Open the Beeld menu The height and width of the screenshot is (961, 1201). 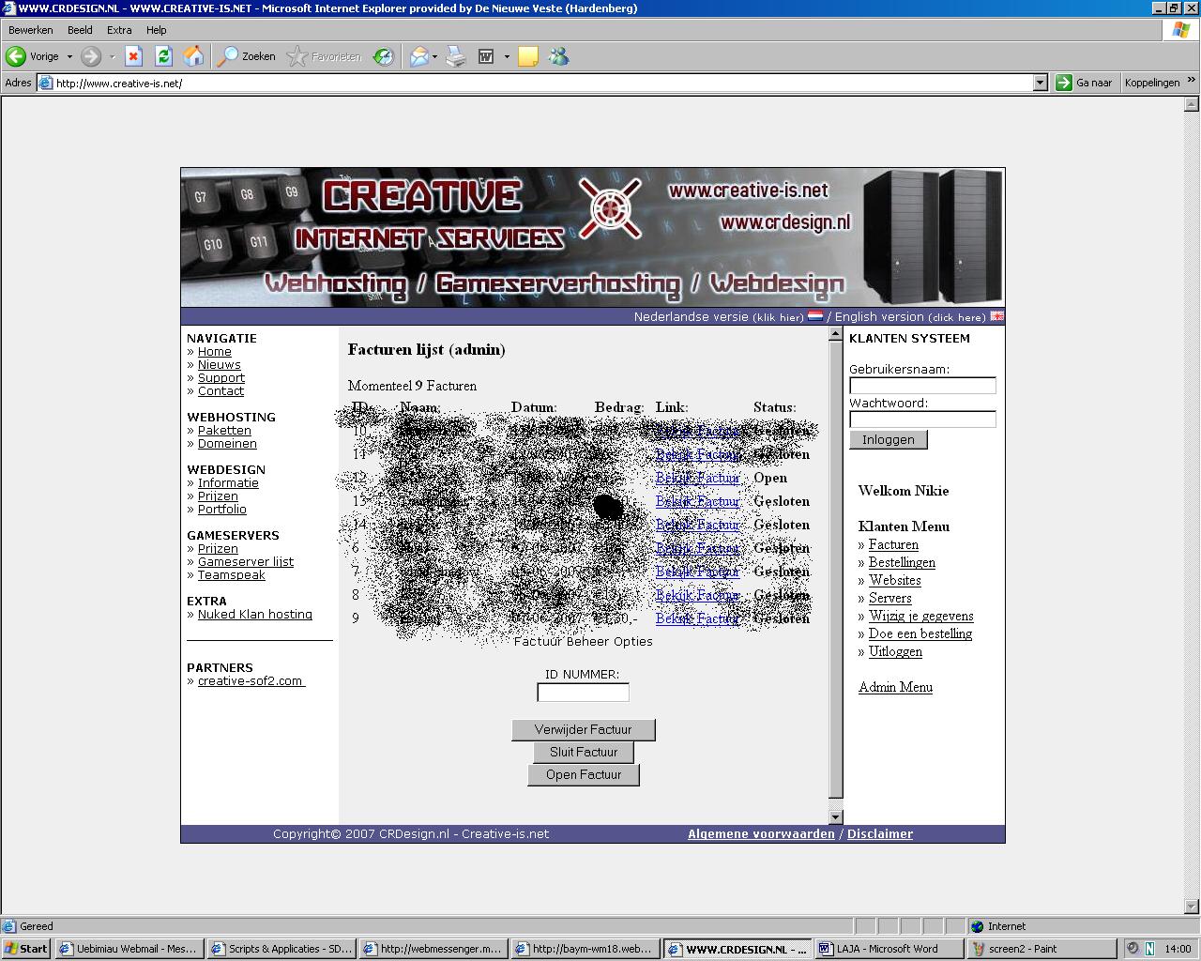pyautogui.click(x=80, y=30)
